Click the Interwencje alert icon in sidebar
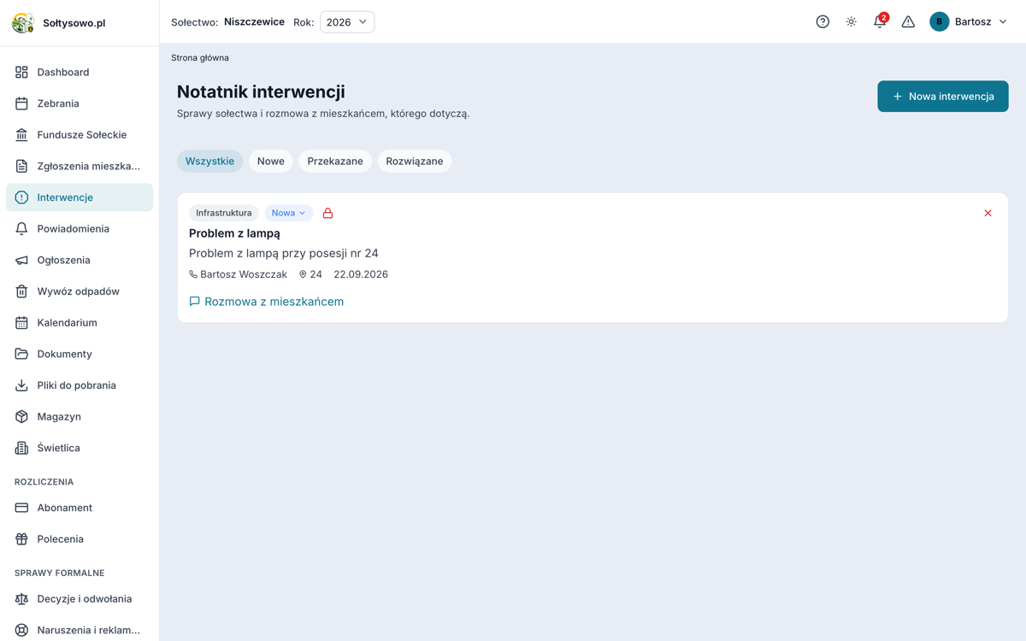 pyautogui.click(x=21, y=197)
